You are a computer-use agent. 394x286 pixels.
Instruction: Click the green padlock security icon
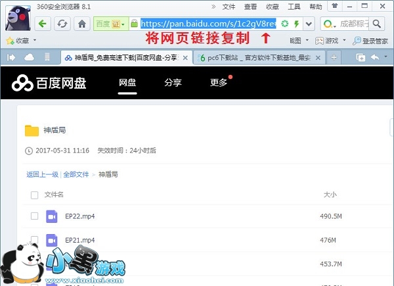click(135, 24)
